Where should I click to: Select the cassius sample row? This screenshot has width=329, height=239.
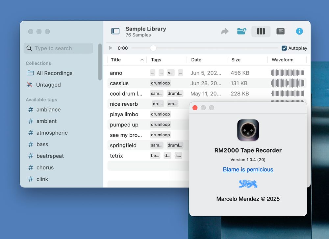point(207,83)
